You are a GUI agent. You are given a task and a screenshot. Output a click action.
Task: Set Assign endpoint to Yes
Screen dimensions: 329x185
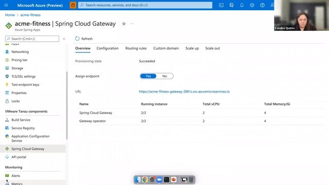coord(148,76)
